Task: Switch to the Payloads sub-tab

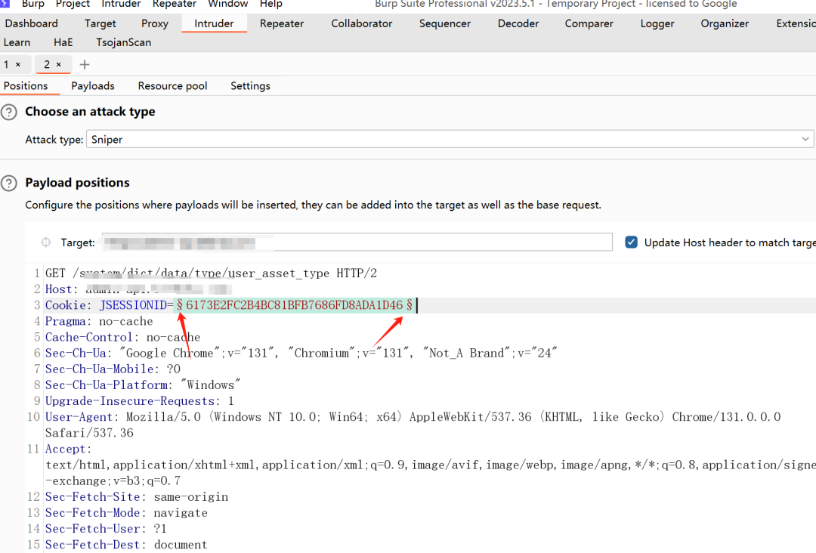Action: [93, 86]
